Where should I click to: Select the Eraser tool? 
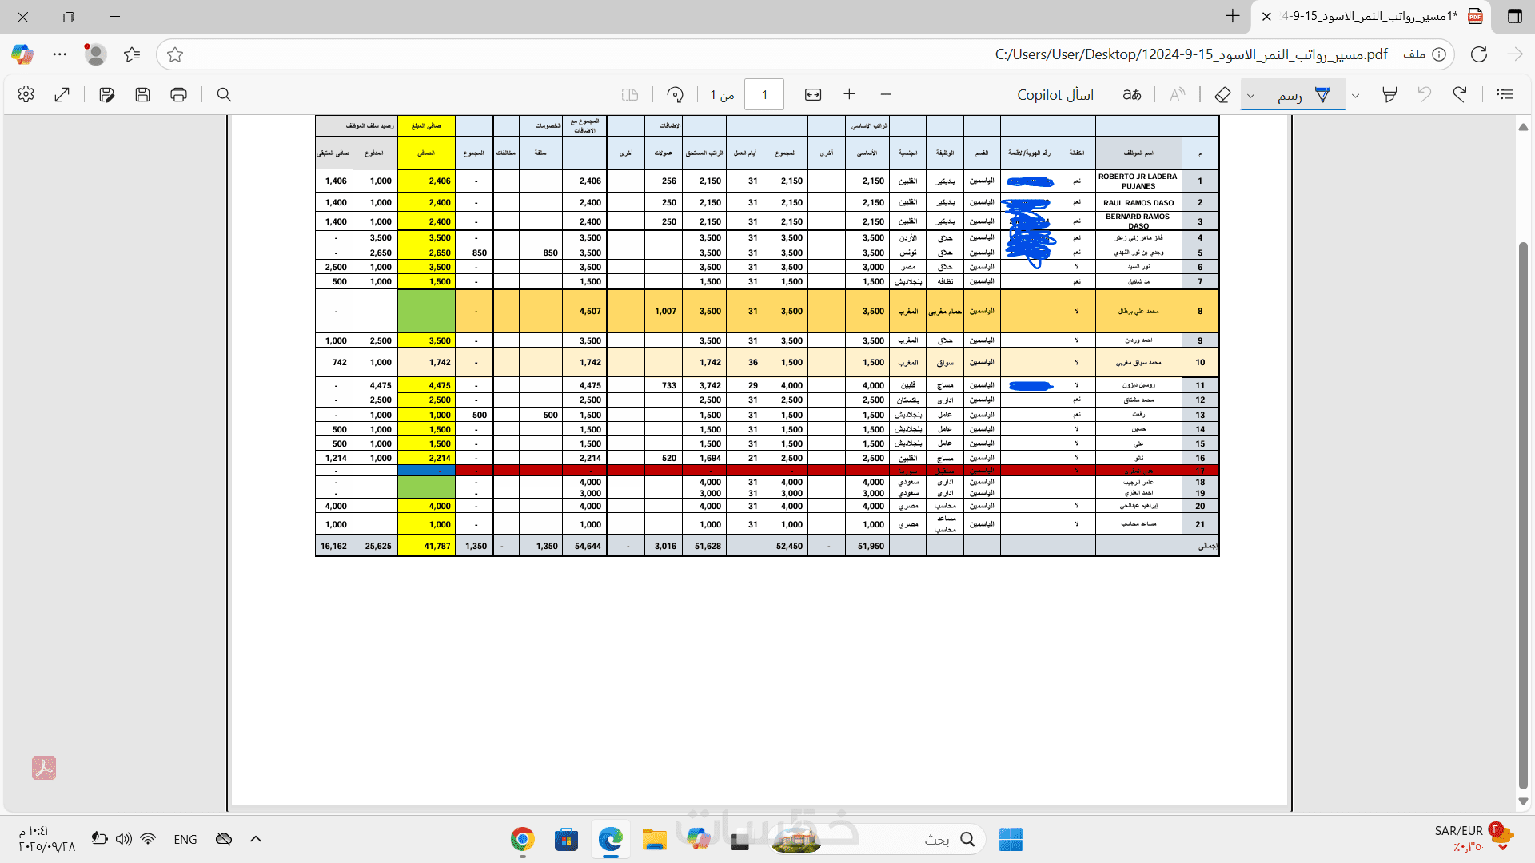pyautogui.click(x=1222, y=94)
